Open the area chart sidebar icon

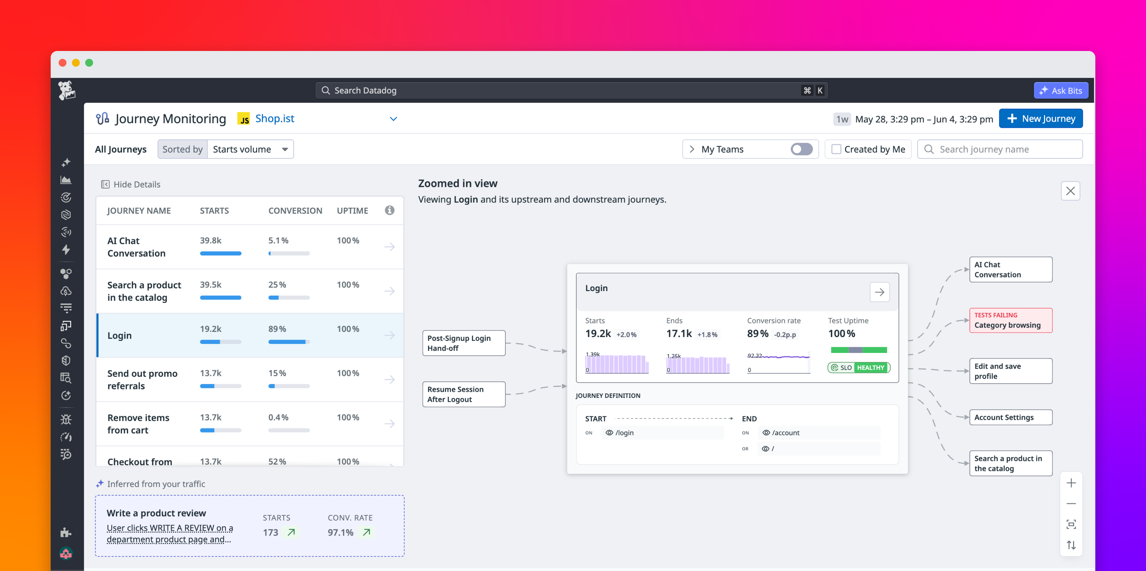click(66, 180)
